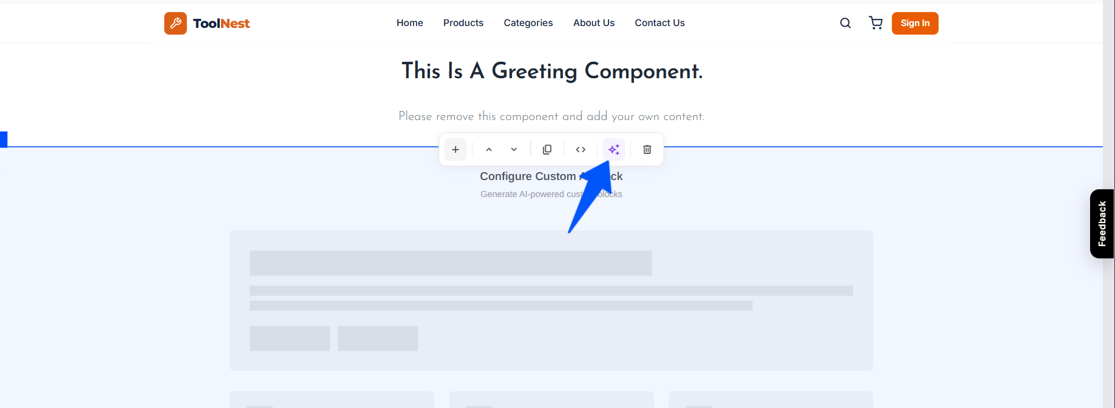1115x408 pixels.
Task: Go to the Home menu item
Action: click(x=410, y=23)
